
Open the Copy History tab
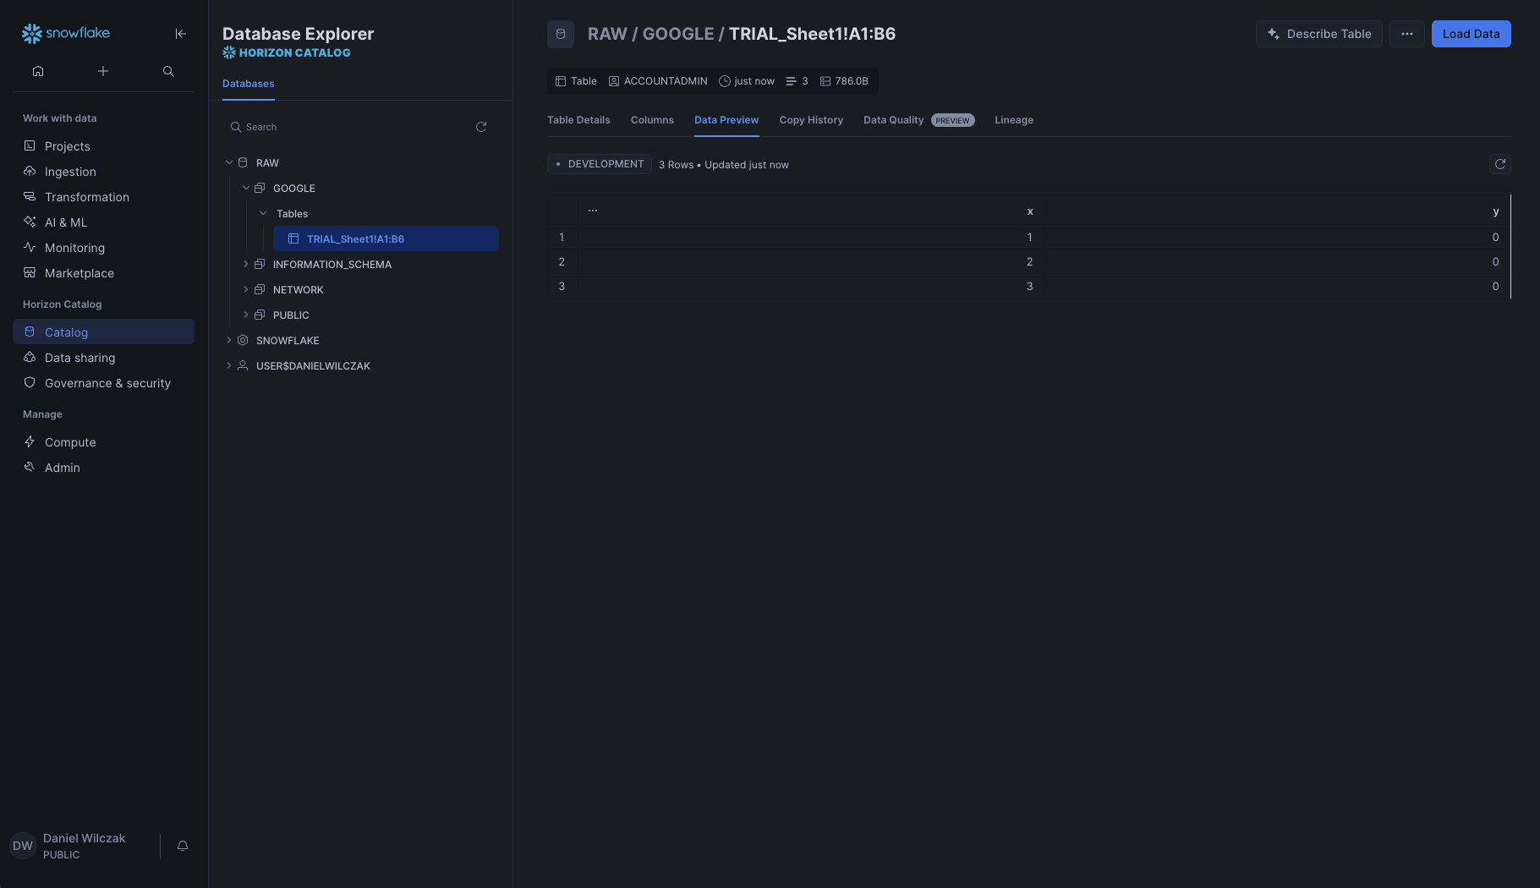point(810,120)
